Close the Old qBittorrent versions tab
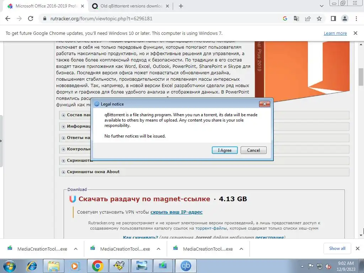 pyautogui.click(x=167, y=6)
